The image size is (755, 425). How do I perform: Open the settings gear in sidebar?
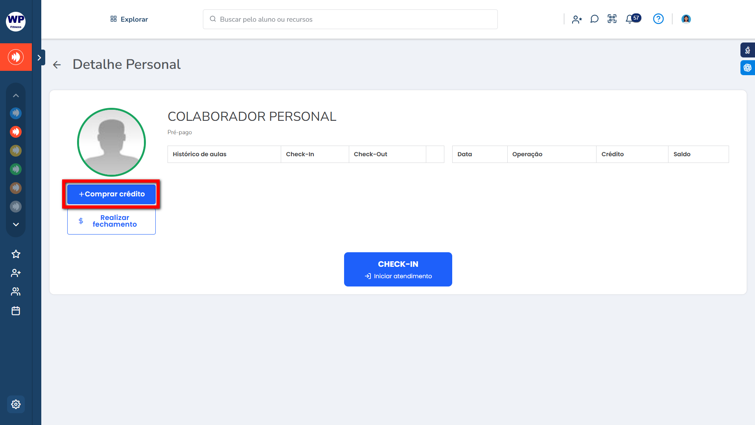pos(16,404)
